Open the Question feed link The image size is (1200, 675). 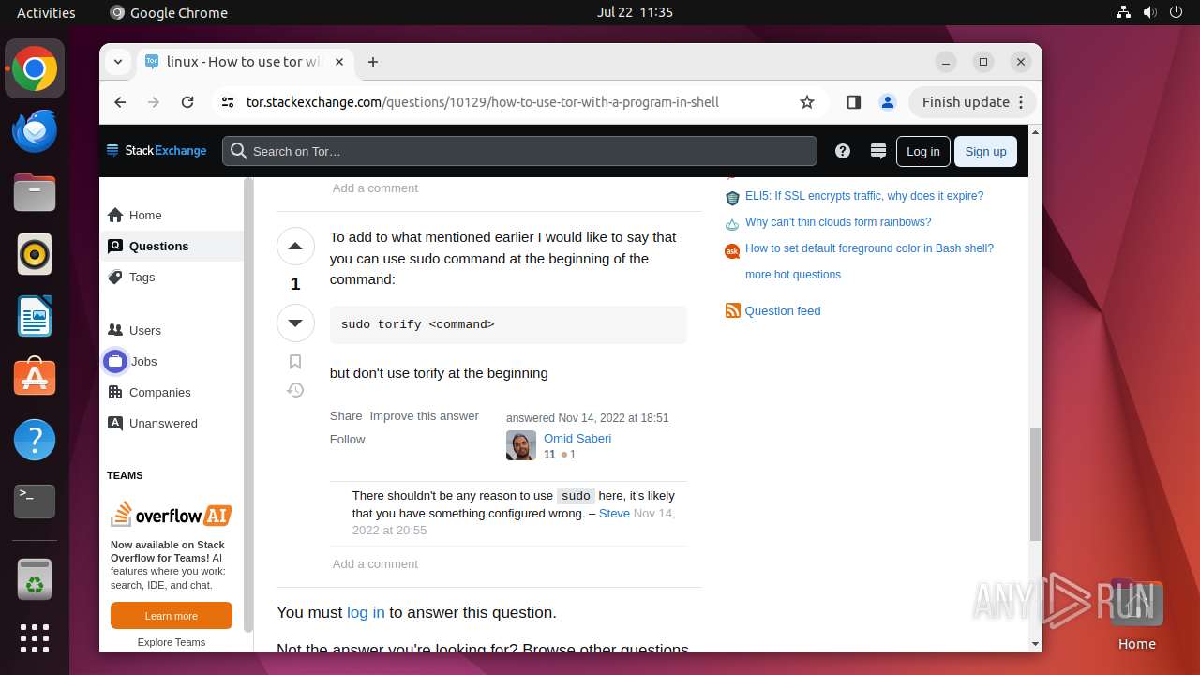click(783, 310)
